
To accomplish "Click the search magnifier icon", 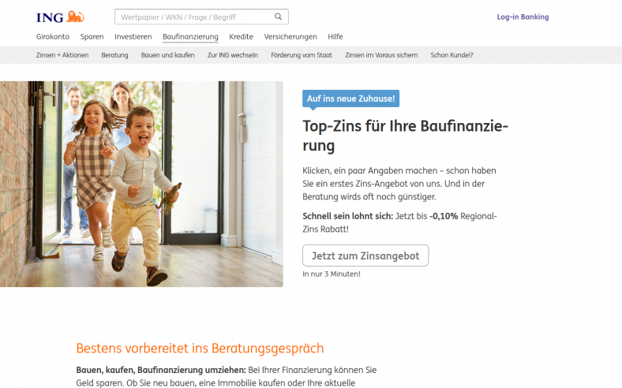I will click(x=278, y=17).
